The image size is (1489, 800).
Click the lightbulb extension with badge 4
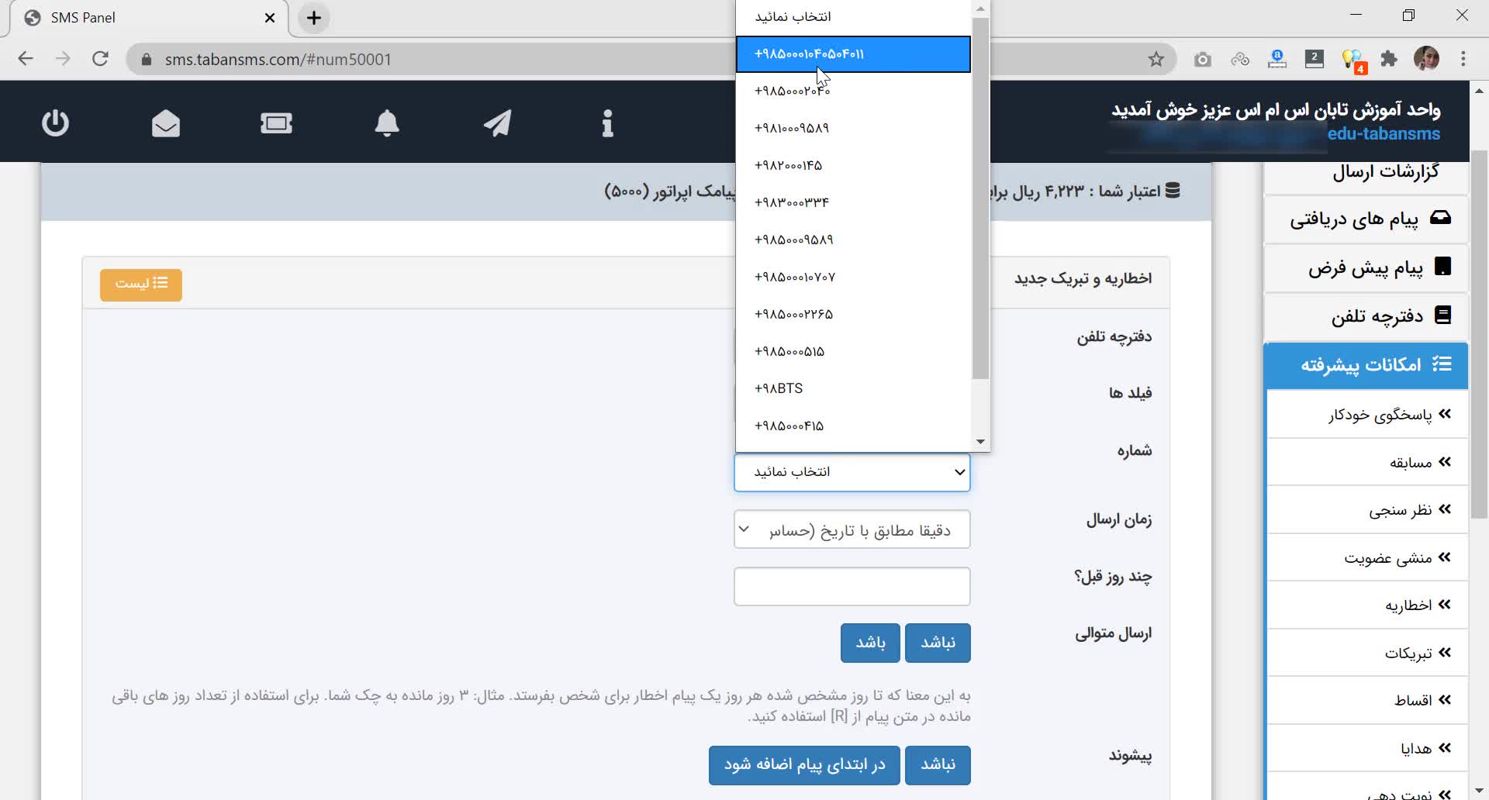click(x=1353, y=60)
